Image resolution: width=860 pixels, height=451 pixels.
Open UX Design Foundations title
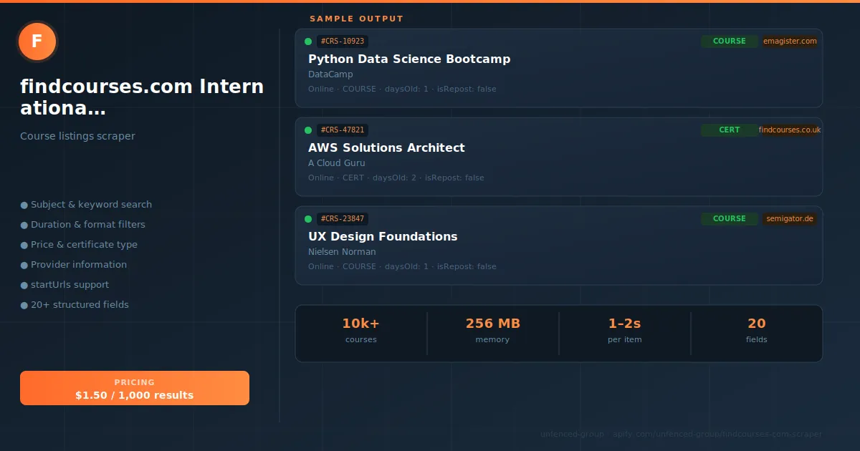(x=383, y=236)
